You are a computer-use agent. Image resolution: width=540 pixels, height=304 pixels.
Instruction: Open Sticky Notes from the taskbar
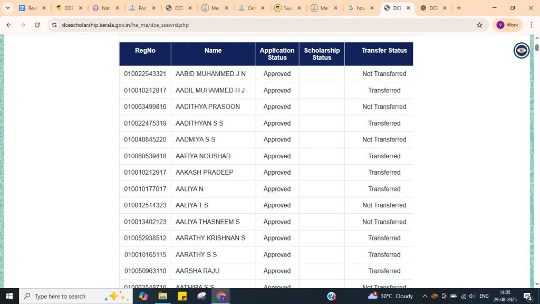tap(182, 296)
